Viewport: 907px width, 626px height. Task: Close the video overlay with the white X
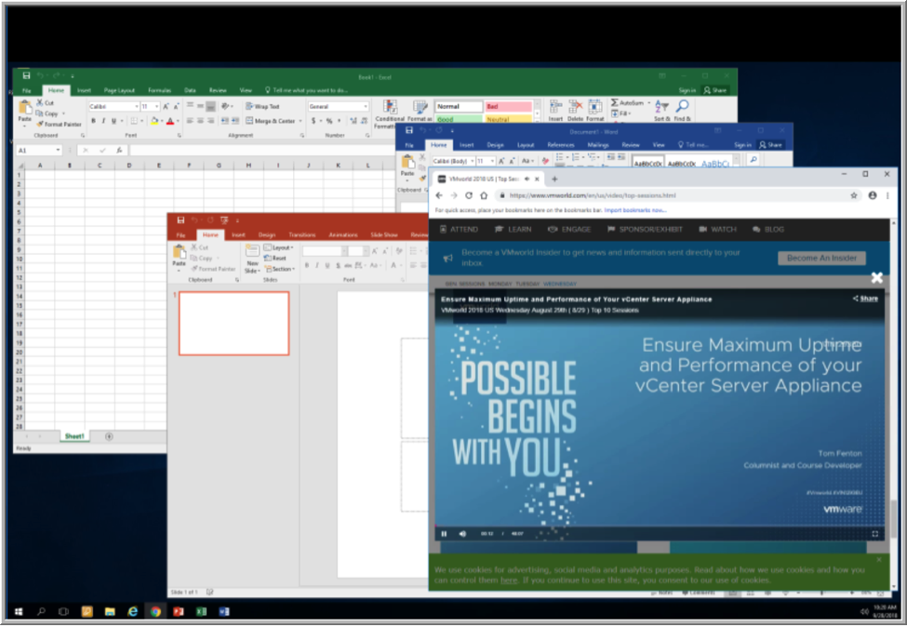coord(877,278)
